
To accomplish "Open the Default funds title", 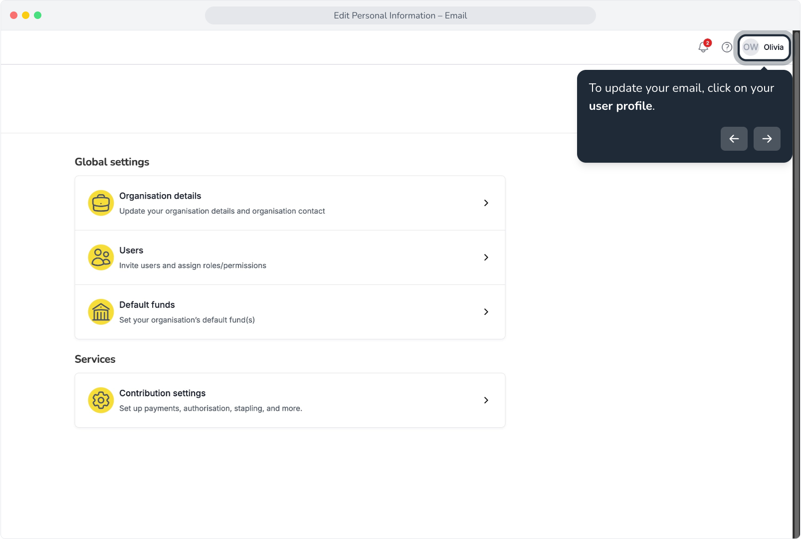I will pos(147,305).
